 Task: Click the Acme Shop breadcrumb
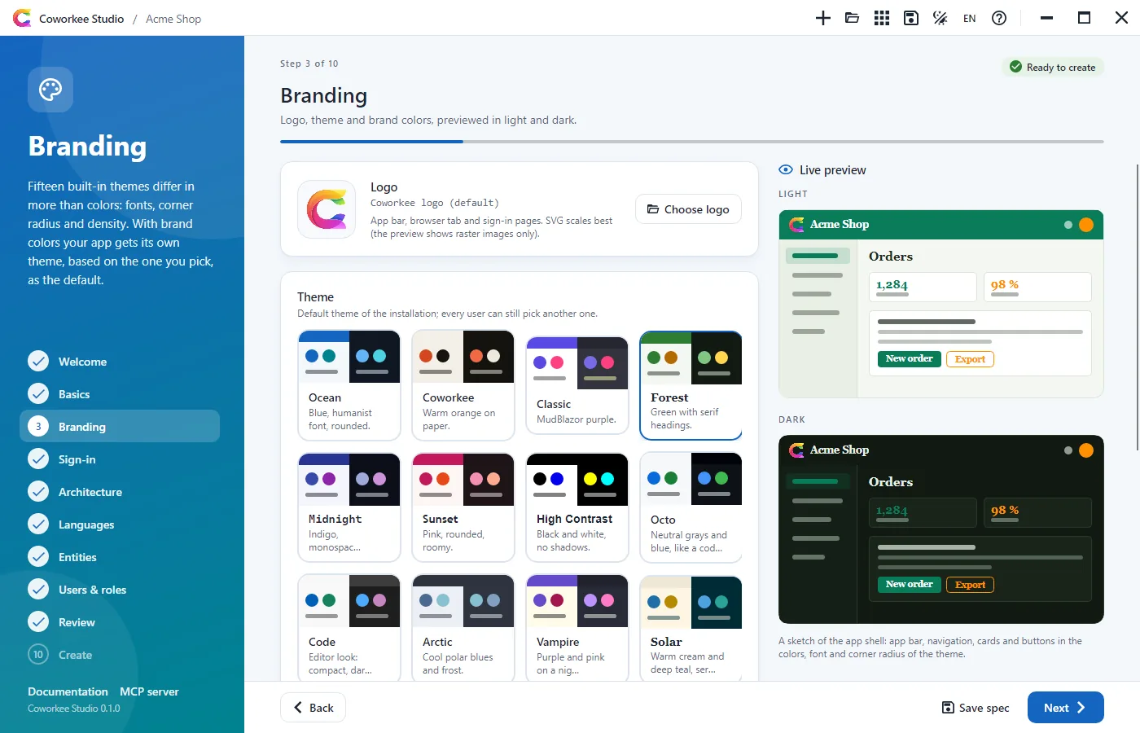click(x=173, y=19)
